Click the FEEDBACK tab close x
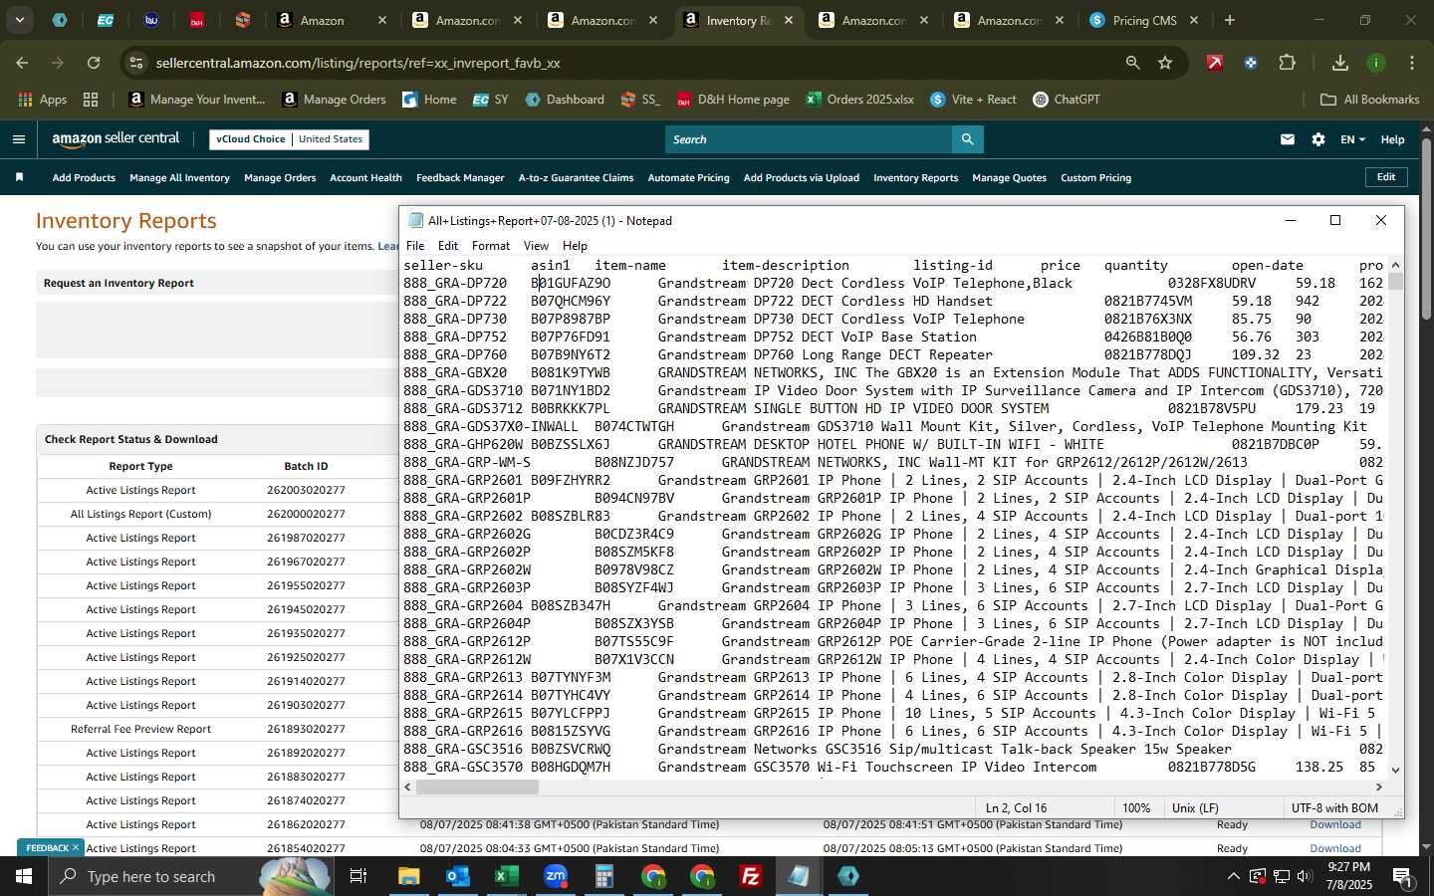This screenshot has height=896, width=1434. click(x=75, y=848)
